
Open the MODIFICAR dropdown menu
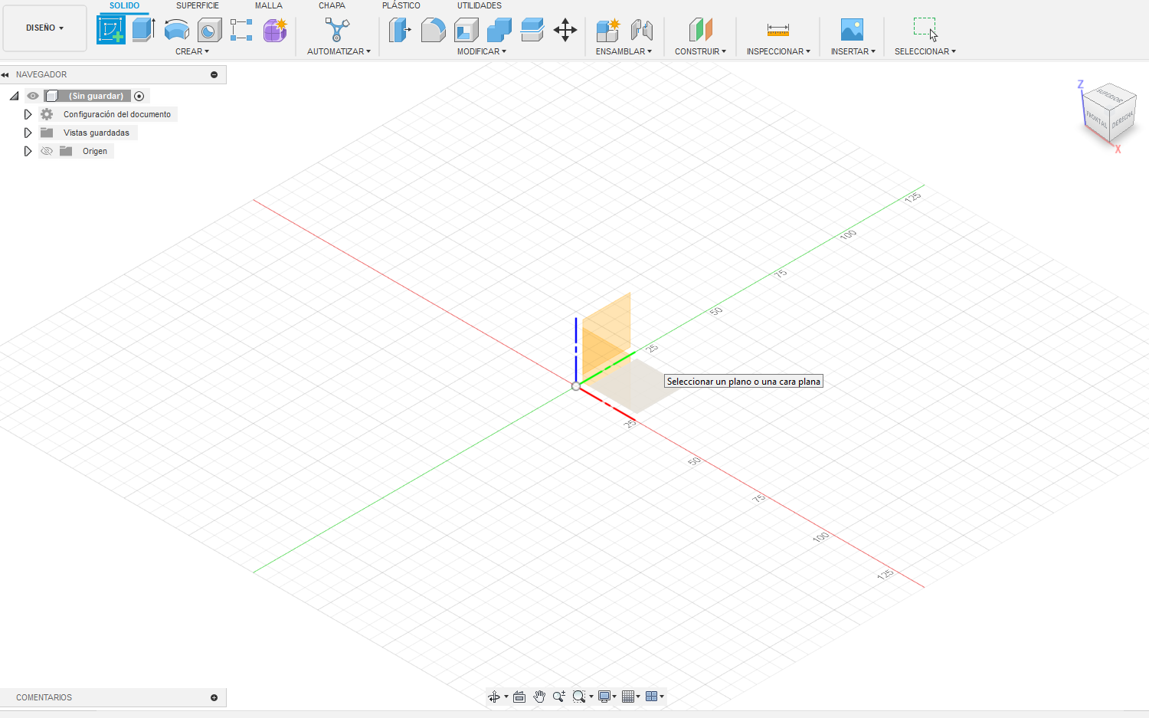point(482,51)
